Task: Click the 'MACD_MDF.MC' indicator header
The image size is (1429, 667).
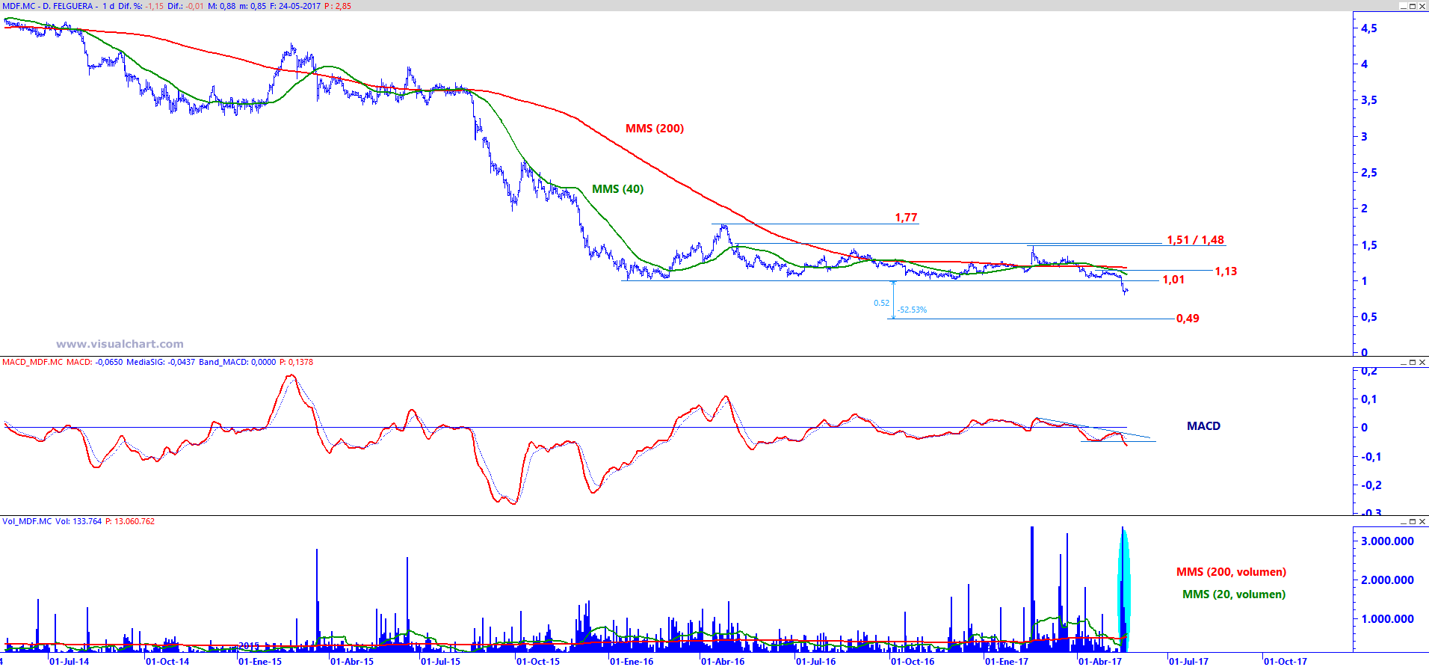Action: (32, 362)
